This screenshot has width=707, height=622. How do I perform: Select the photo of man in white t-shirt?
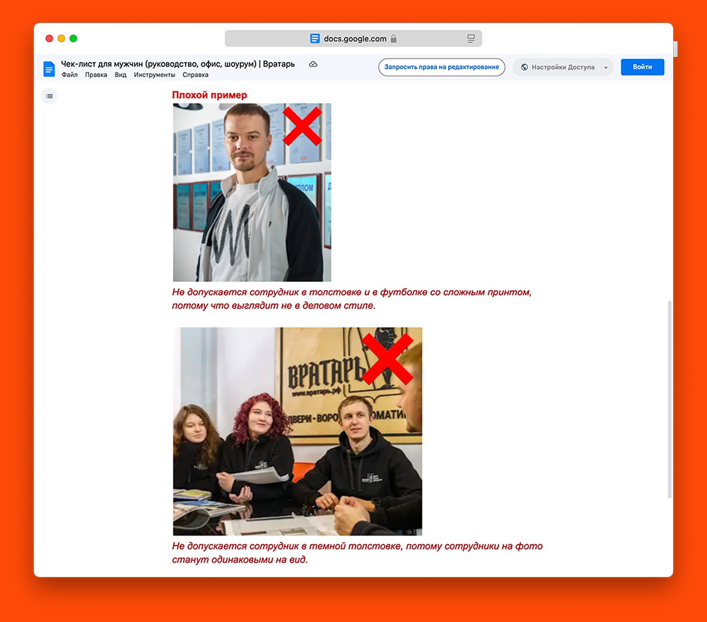(252, 192)
